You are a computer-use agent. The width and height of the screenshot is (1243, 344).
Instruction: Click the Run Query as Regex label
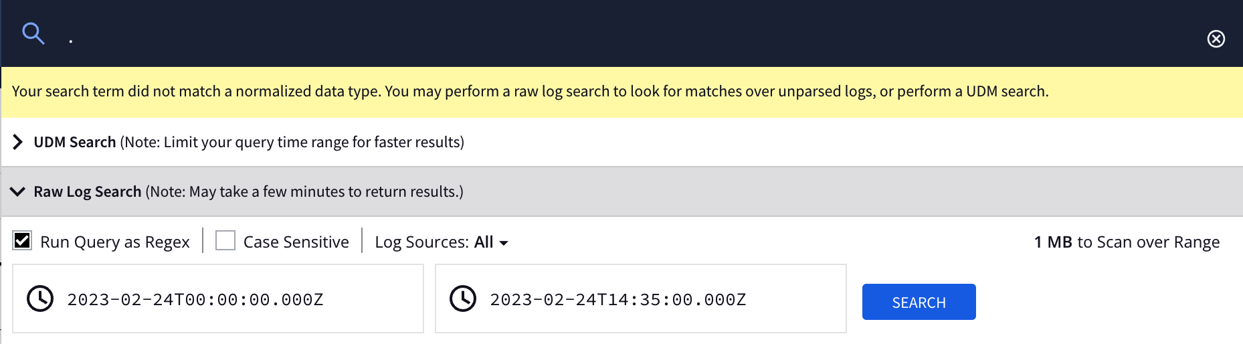(x=115, y=242)
